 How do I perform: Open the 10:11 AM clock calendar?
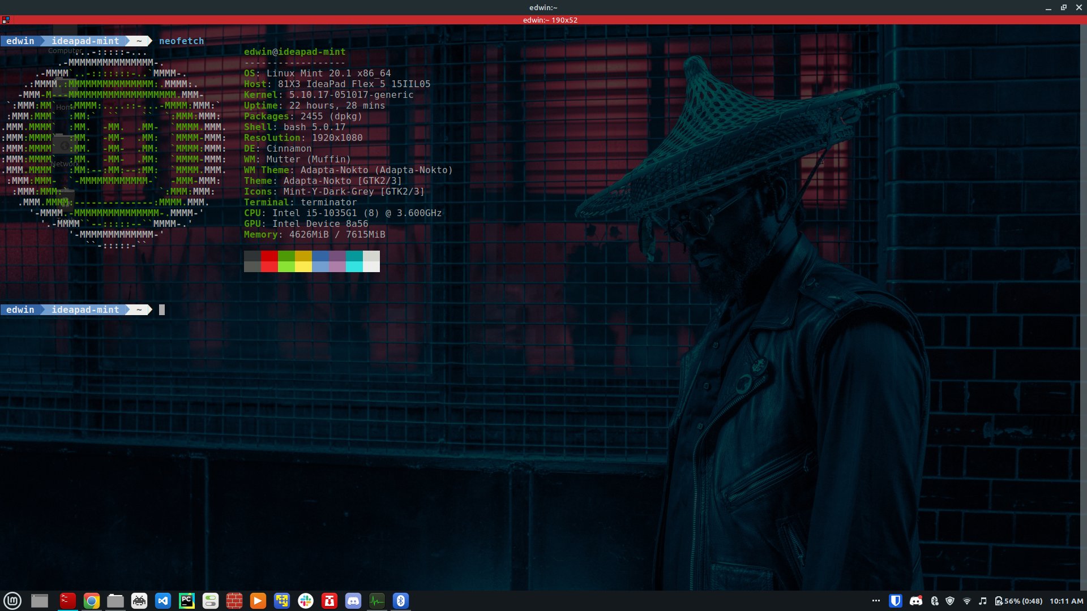pos(1066,601)
